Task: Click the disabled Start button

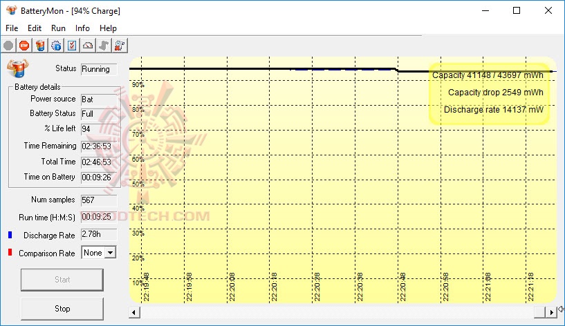Action: point(62,280)
